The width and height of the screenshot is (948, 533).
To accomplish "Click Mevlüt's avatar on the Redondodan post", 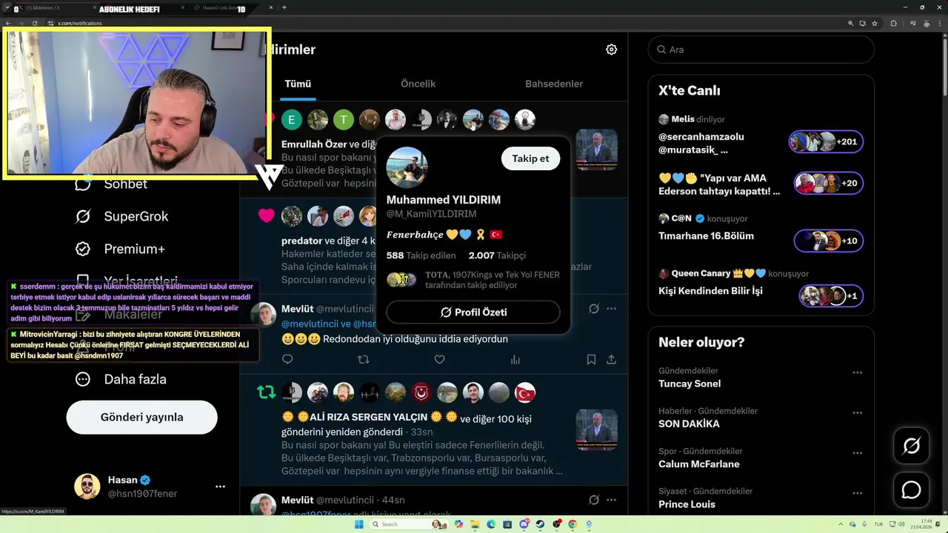I will pyautogui.click(x=263, y=315).
